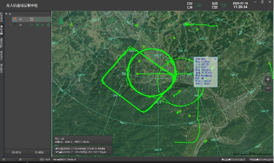Click the rightmost radar status entry

click(x=261, y=159)
